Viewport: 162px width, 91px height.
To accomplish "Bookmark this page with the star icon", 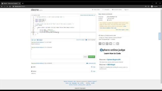I will 149,6.
